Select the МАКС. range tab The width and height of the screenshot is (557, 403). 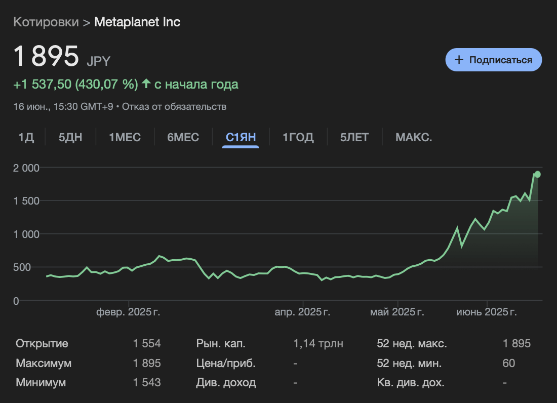[414, 137]
